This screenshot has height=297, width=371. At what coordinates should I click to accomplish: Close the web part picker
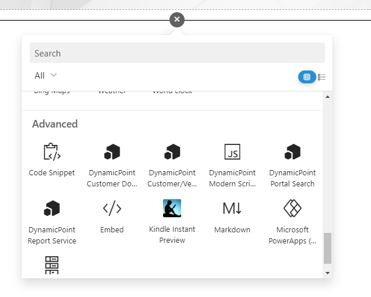[x=177, y=20]
